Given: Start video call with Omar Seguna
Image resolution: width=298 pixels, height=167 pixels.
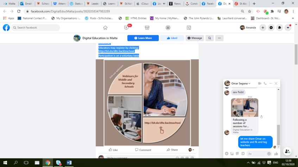Looking at the screenshot, I should [x=260, y=83].
